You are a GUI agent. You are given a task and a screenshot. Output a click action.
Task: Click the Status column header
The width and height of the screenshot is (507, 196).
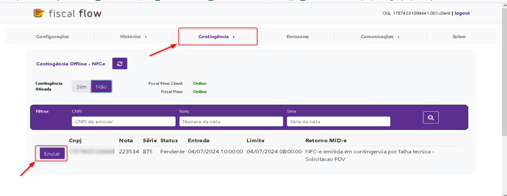tap(169, 141)
